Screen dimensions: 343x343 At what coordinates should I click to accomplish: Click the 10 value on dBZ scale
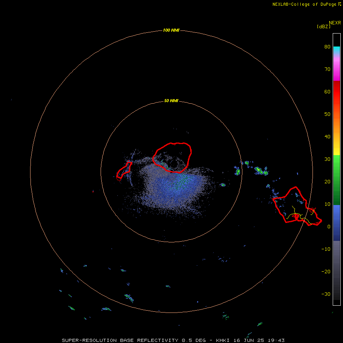tap(327, 204)
